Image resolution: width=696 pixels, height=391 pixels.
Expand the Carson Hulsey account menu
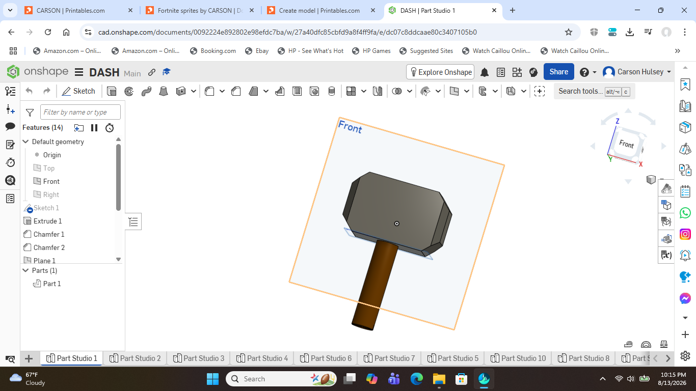(x=637, y=72)
